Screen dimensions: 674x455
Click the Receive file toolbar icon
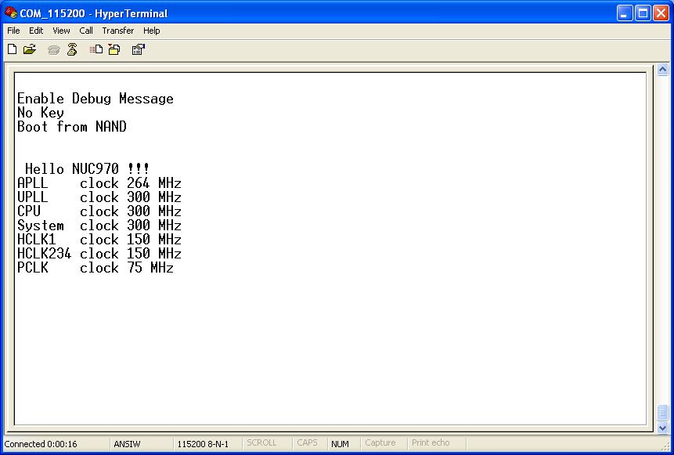(x=114, y=49)
